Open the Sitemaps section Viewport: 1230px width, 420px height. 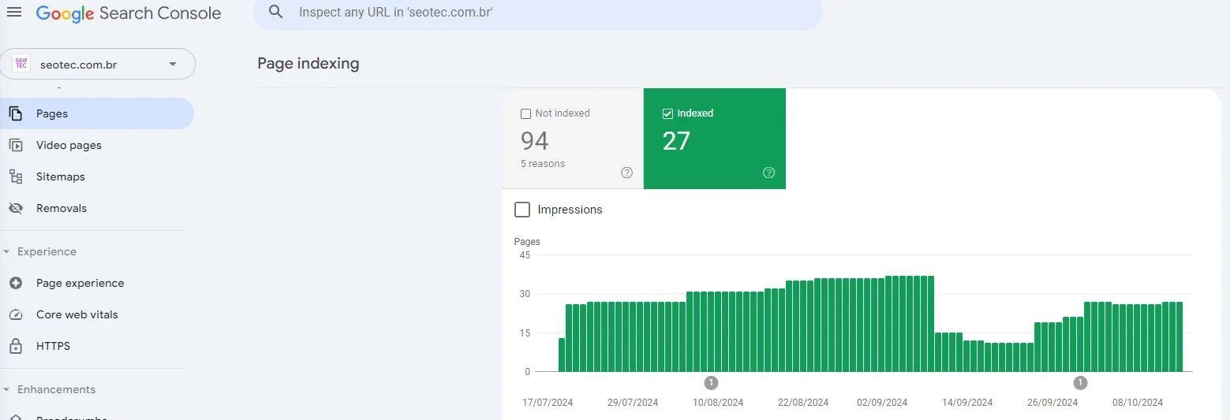97,177
